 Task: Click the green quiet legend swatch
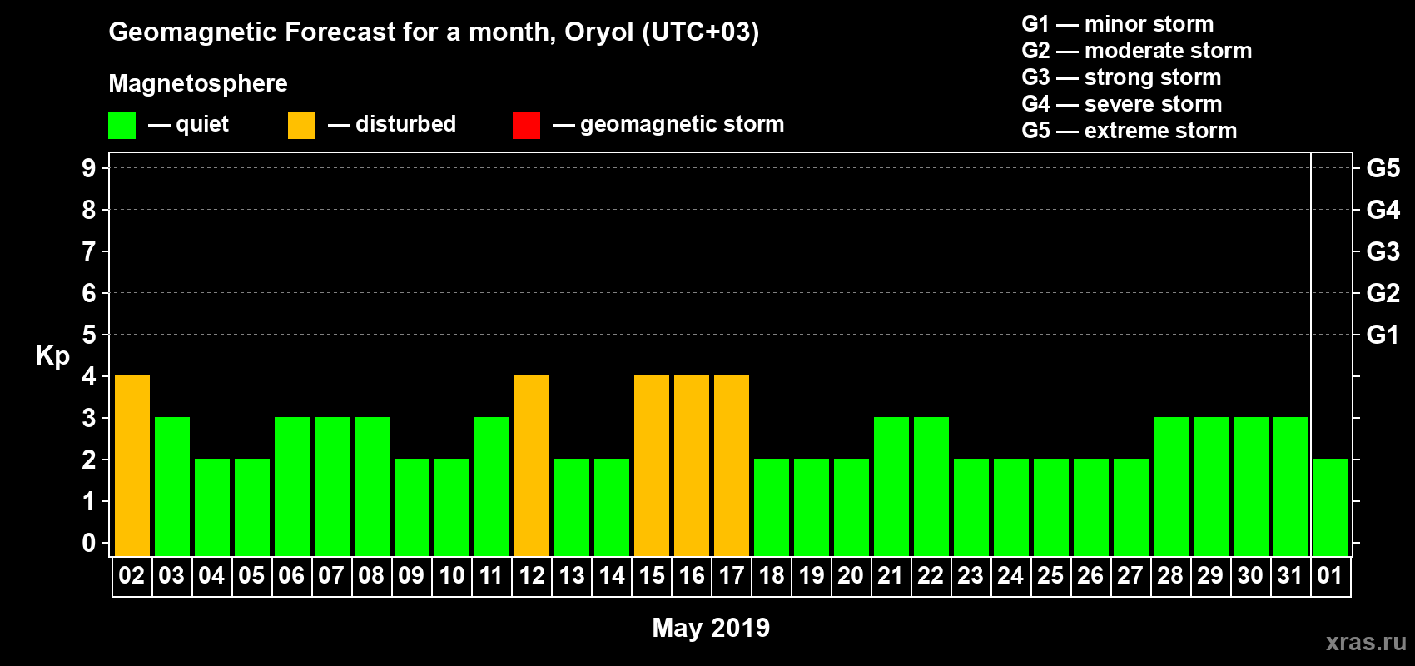point(122,126)
